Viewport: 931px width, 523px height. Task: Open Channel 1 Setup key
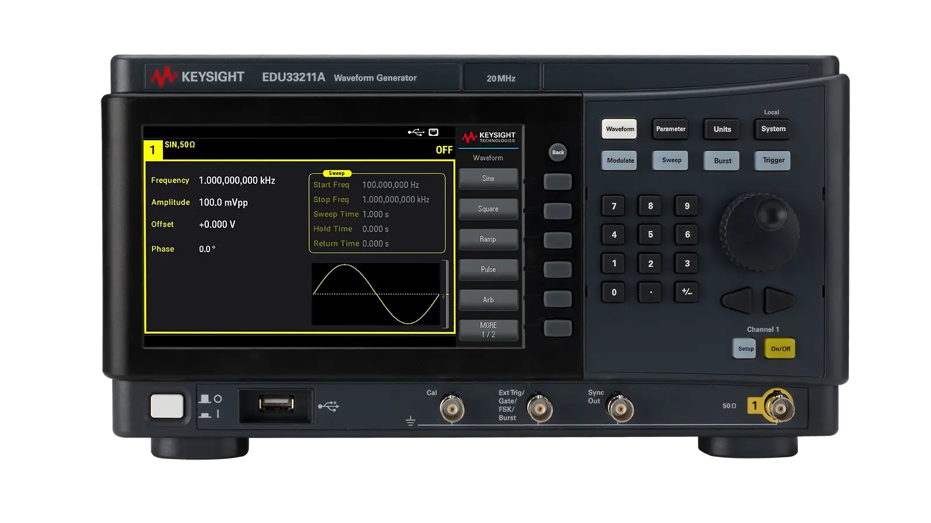[745, 349]
